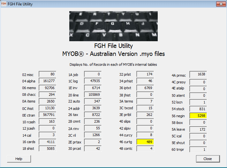Click the 4E atalp value field

[x=198, y=89]
